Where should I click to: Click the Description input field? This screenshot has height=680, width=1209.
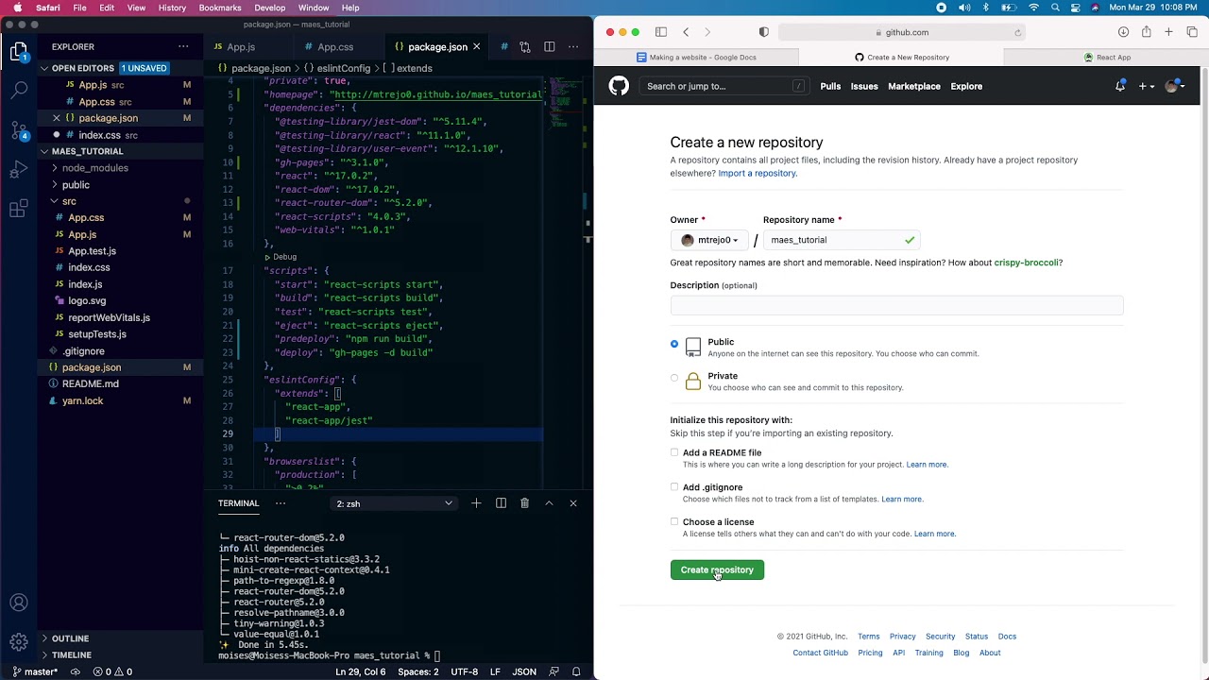[x=896, y=305]
